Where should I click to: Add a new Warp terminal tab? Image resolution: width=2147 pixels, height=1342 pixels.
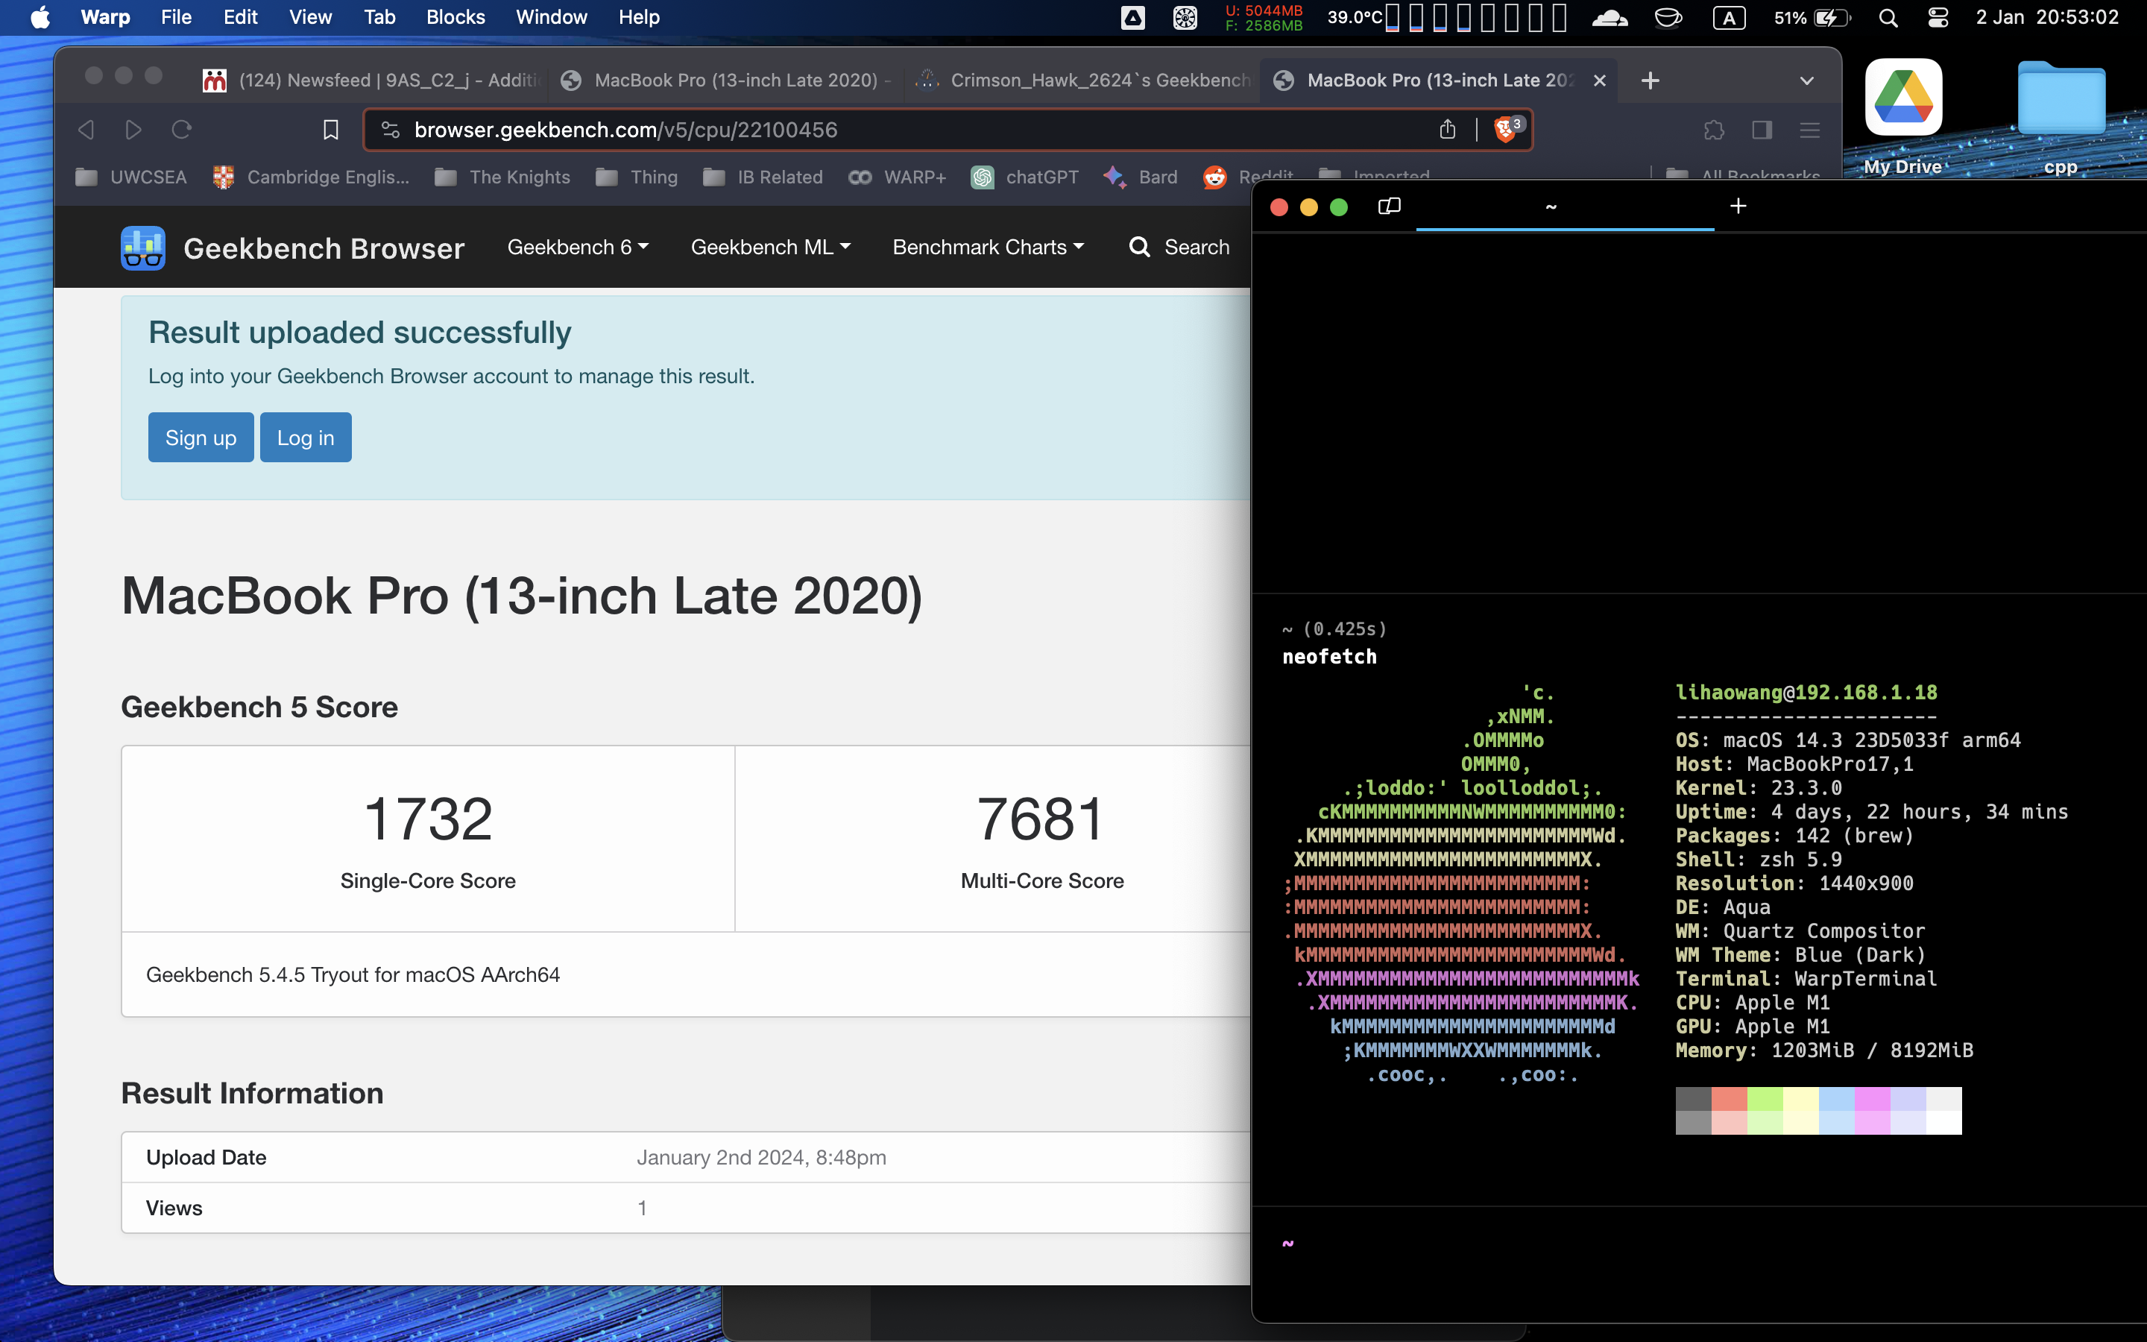coord(1738,206)
